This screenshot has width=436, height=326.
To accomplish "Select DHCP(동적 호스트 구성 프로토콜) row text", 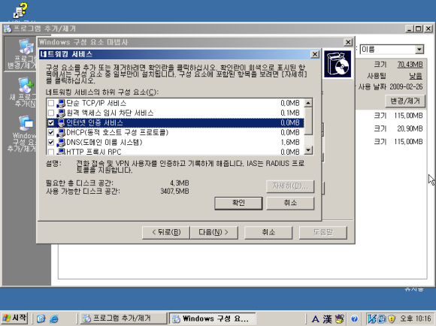I will click(x=117, y=132).
